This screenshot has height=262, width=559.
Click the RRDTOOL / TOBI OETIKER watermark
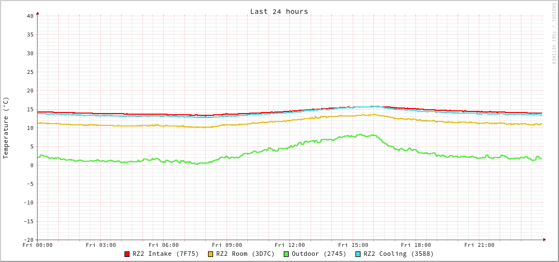(x=553, y=33)
